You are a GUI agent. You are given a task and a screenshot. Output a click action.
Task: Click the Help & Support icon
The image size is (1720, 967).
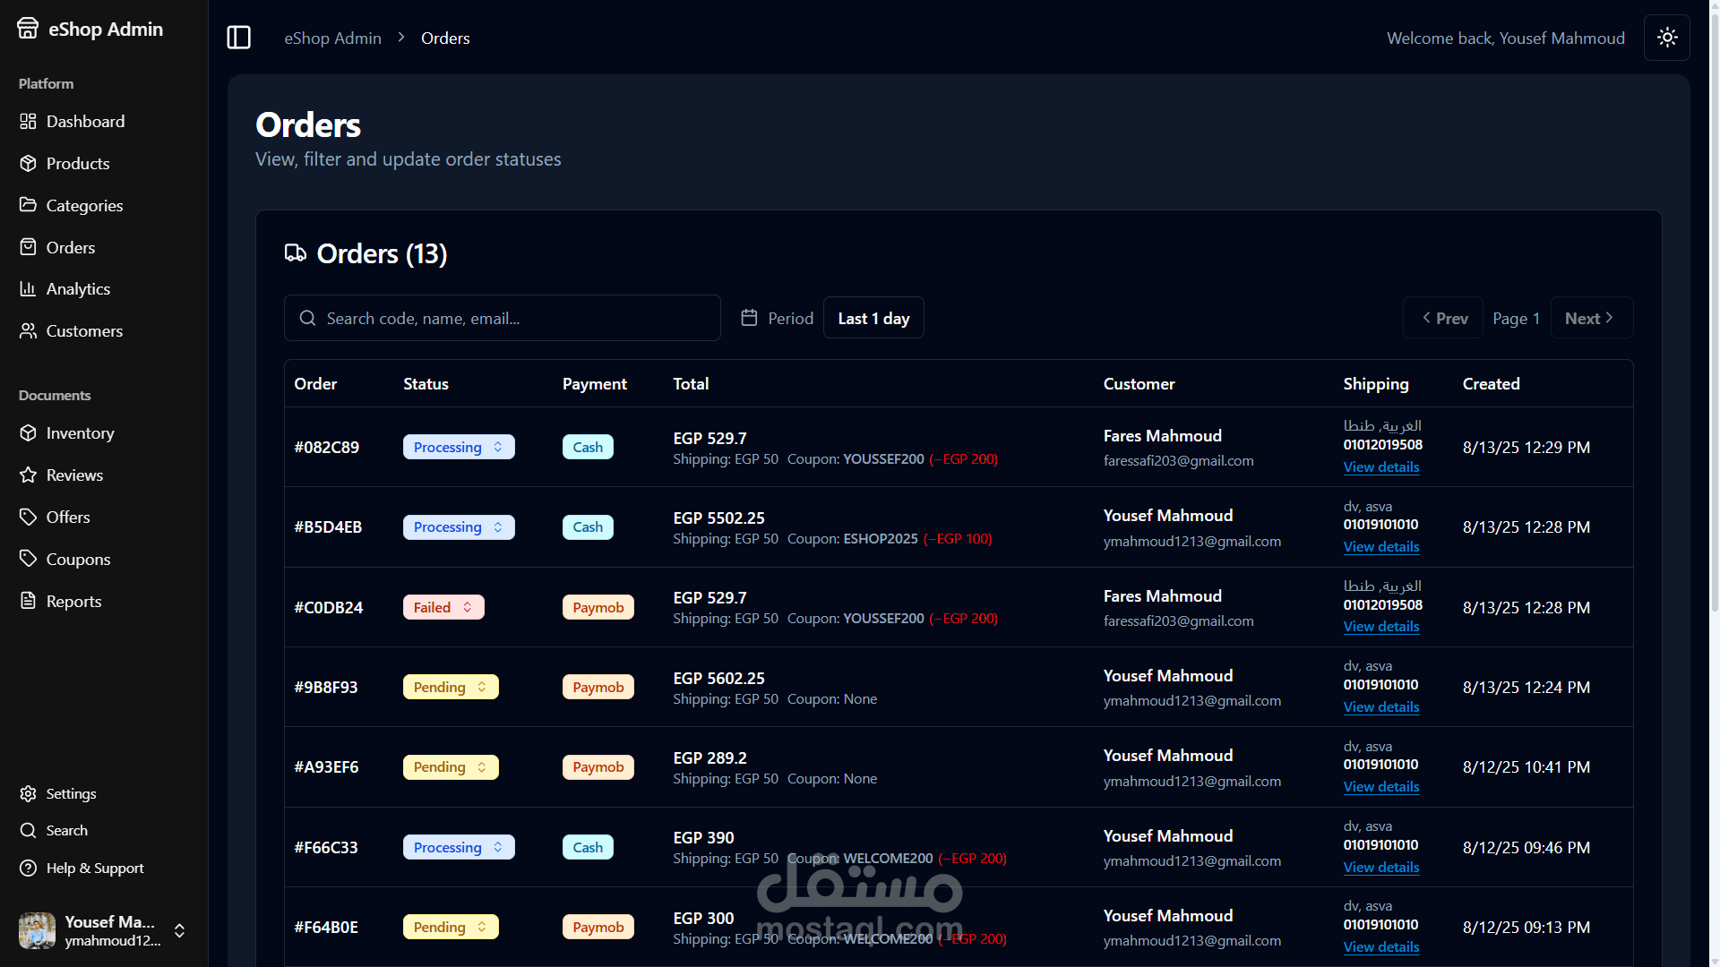click(29, 869)
